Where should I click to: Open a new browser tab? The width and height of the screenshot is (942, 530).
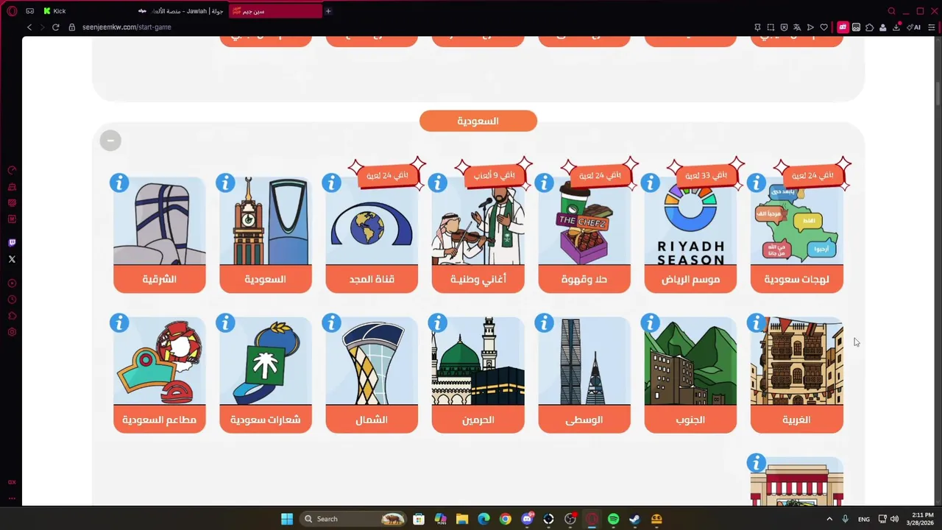pos(328,11)
